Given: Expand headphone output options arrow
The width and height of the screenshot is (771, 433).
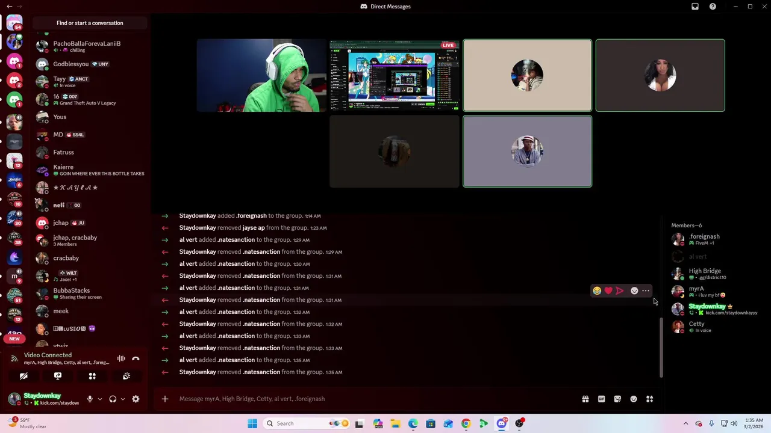Looking at the screenshot, I should pyautogui.click(x=123, y=399).
